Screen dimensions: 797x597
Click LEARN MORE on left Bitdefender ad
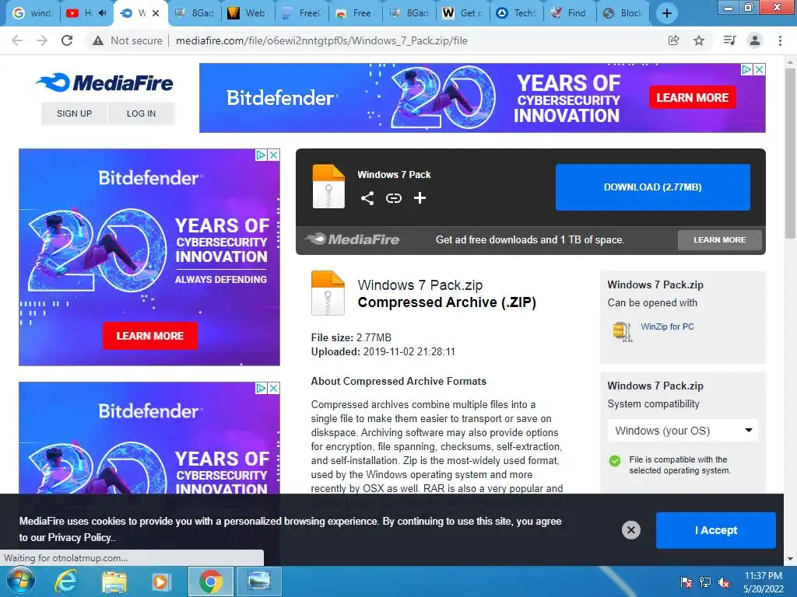pyautogui.click(x=150, y=336)
